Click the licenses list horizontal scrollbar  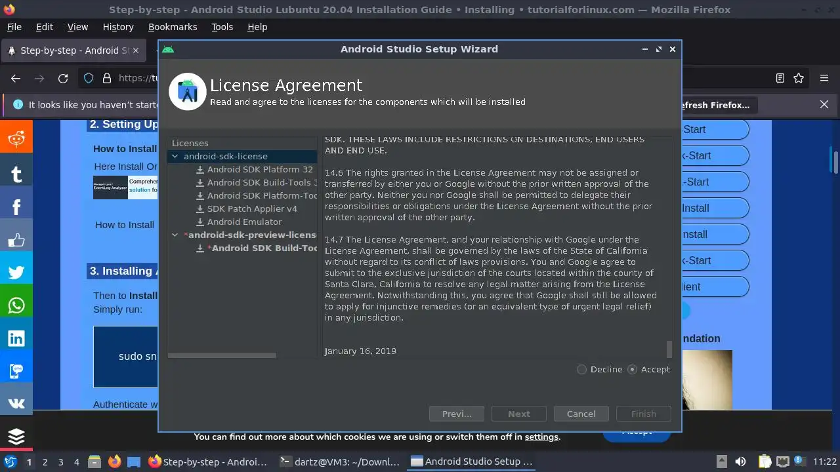click(x=222, y=355)
